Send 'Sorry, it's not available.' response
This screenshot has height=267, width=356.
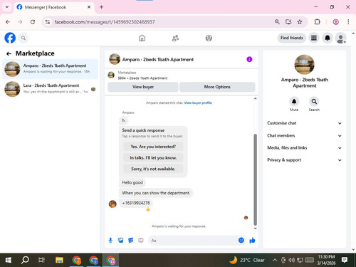coord(153,169)
